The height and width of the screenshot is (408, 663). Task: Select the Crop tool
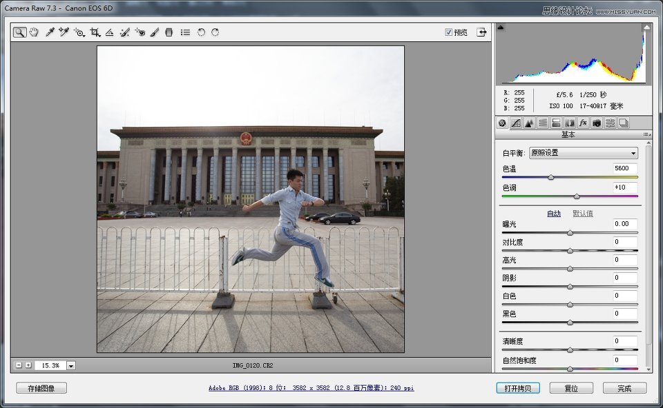[95, 32]
